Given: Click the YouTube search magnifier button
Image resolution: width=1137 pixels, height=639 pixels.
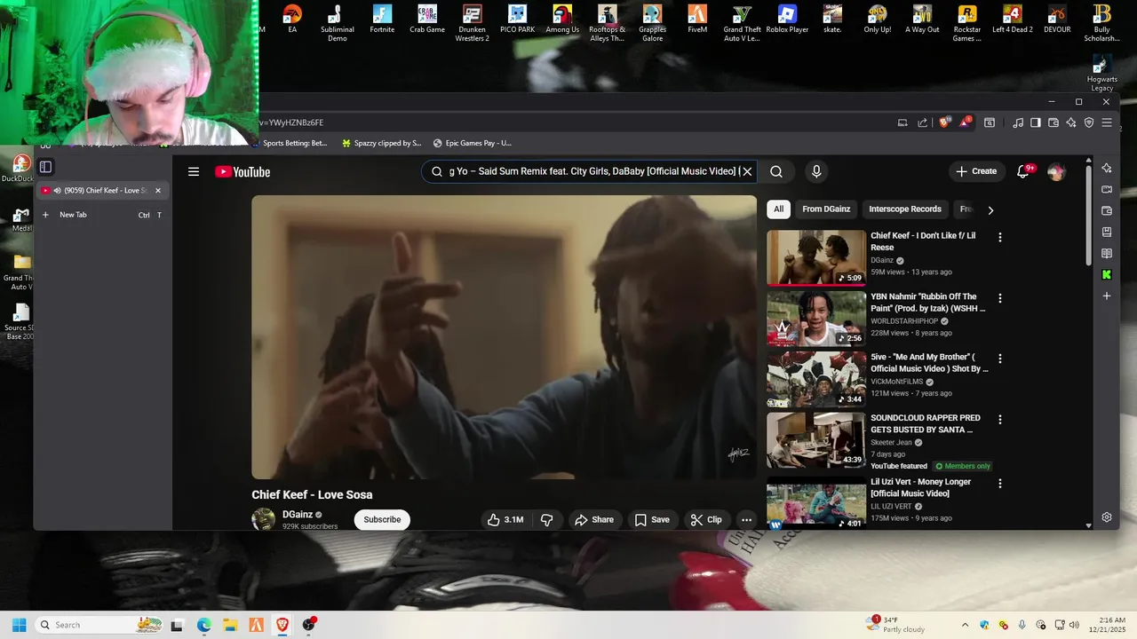Looking at the screenshot, I should pos(776,171).
